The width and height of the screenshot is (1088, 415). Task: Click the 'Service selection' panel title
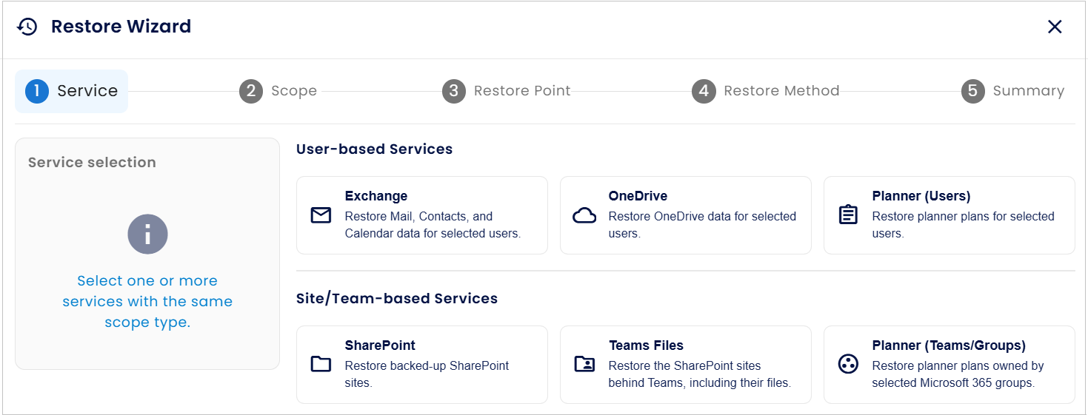(x=92, y=163)
